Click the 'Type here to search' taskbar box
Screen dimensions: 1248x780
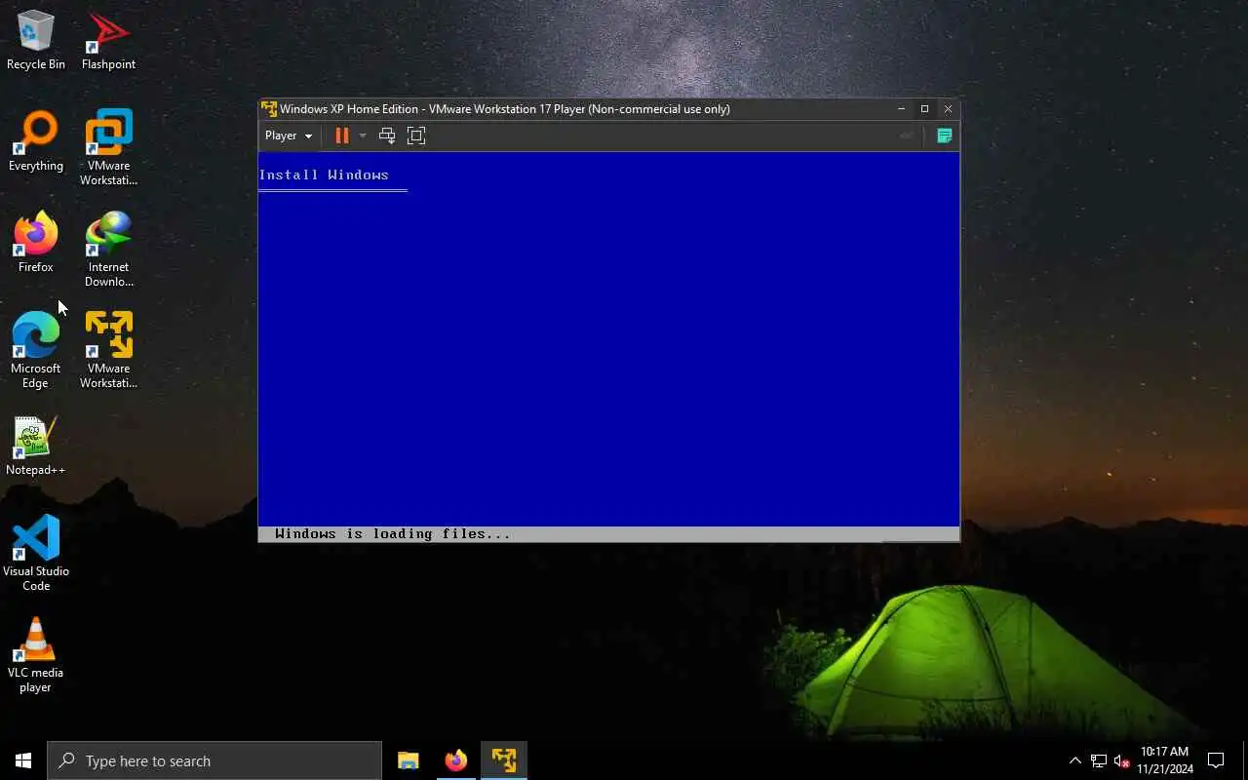coord(214,760)
